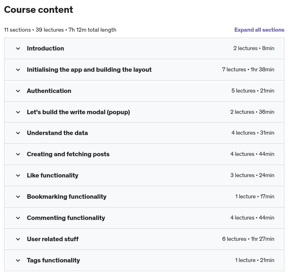The height and width of the screenshot is (274, 288).
Task: Select the Authentication section title
Action: point(49,91)
